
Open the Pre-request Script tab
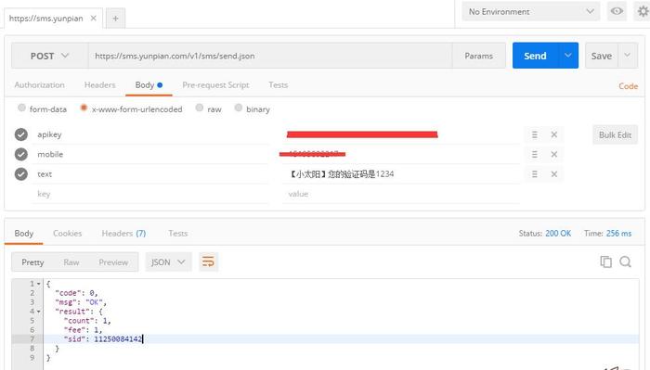click(215, 84)
